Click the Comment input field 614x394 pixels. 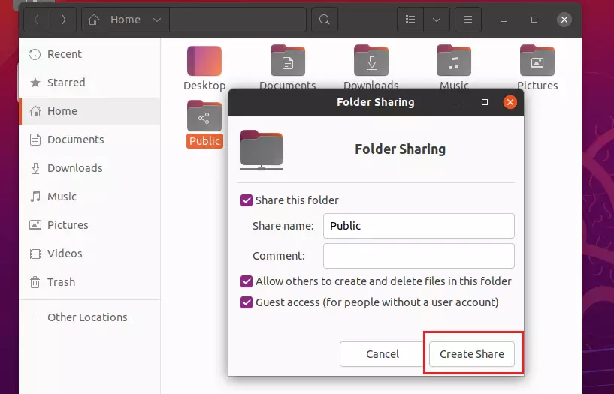419,256
